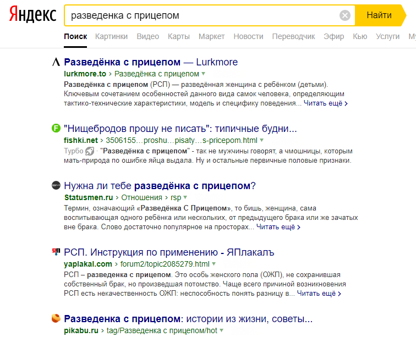Go to the Новости tab

click(x=248, y=36)
